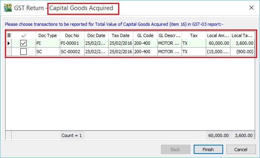260x158 pixels.
Task: Click the TX tax code in PI row
Action: [x=194, y=43]
